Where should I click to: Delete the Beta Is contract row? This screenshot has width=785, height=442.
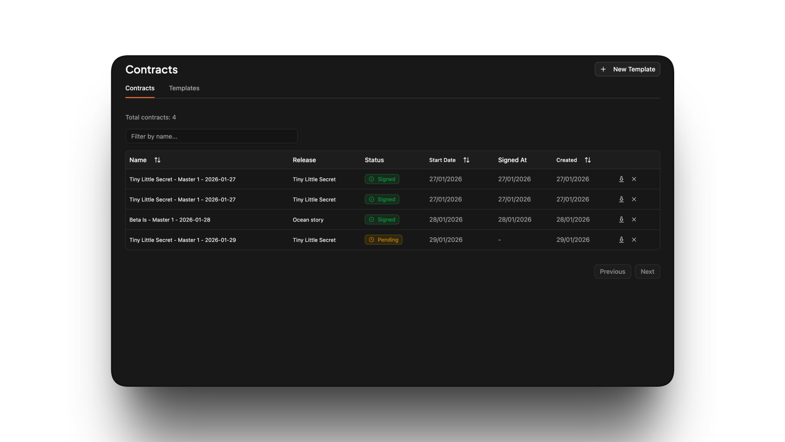tap(634, 220)
